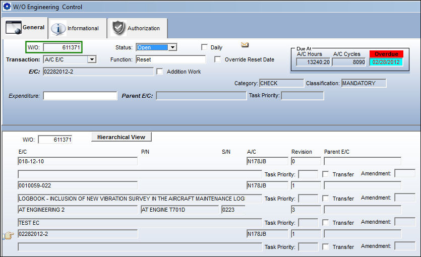Check Transfer for E/C 018-12-10
This screenshot has width=421, height=257.
click(325, 174)
